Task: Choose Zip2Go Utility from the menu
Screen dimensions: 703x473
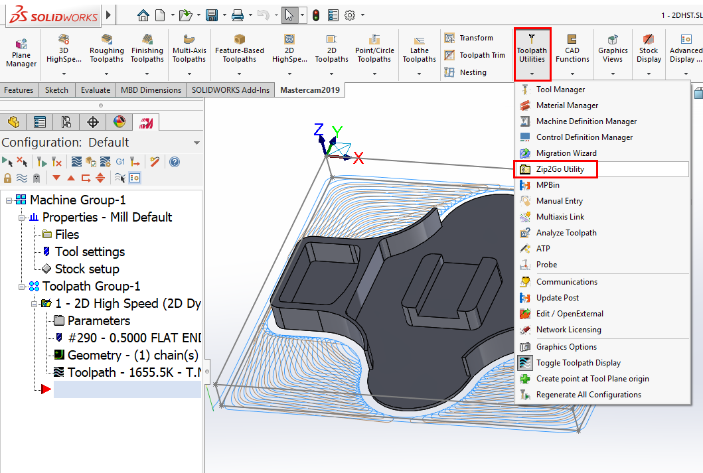Action: 560,169
